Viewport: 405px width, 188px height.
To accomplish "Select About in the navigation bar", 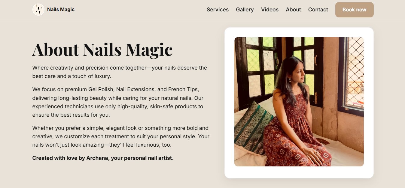I will 293,10.
